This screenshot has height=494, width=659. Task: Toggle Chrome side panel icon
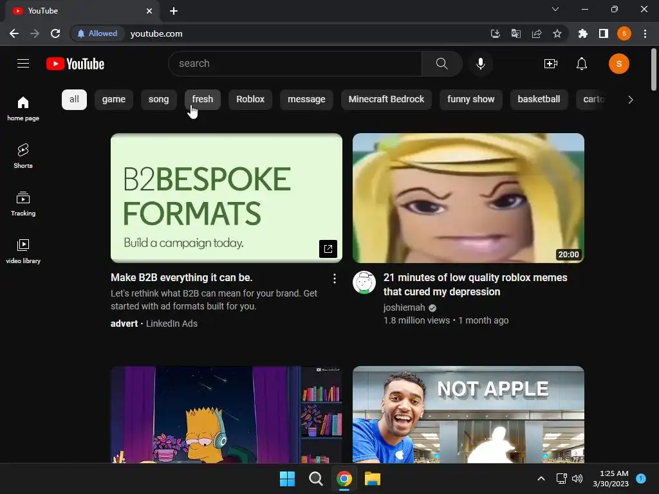pos(604,33)
